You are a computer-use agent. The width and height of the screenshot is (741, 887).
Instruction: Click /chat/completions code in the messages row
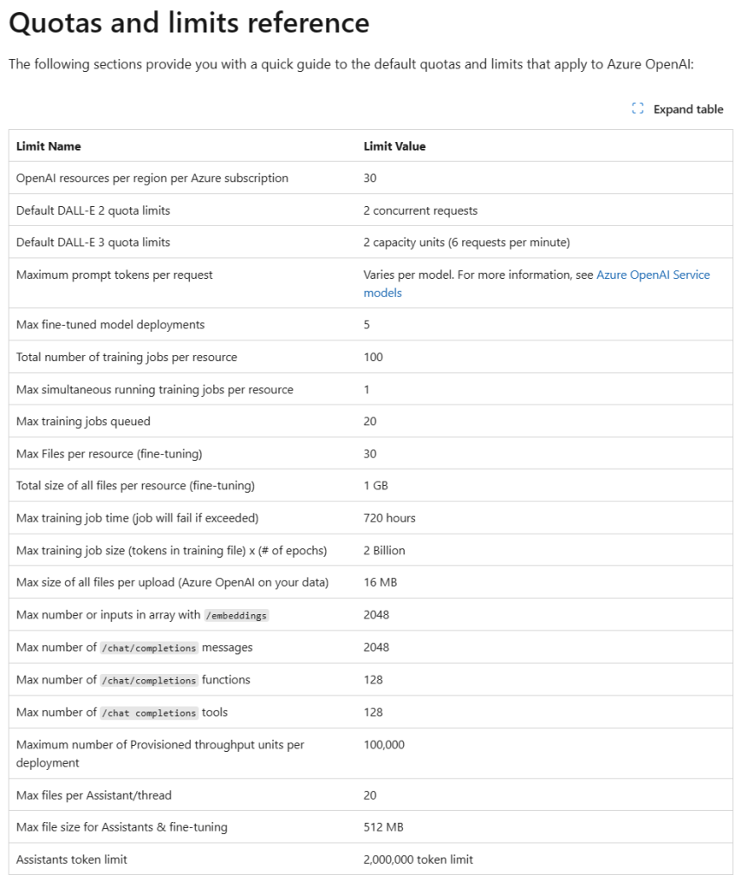point(149,648)
